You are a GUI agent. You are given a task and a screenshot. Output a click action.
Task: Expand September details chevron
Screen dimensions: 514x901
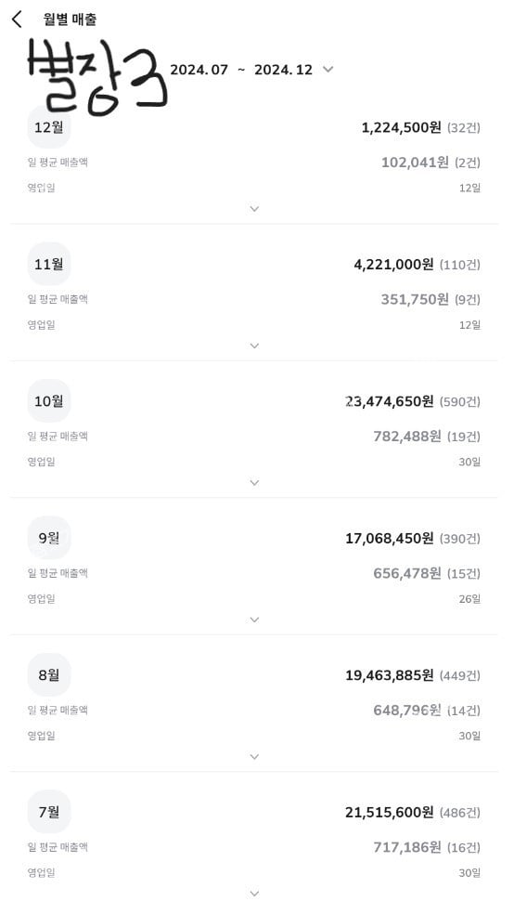click(x=255, y=620)
